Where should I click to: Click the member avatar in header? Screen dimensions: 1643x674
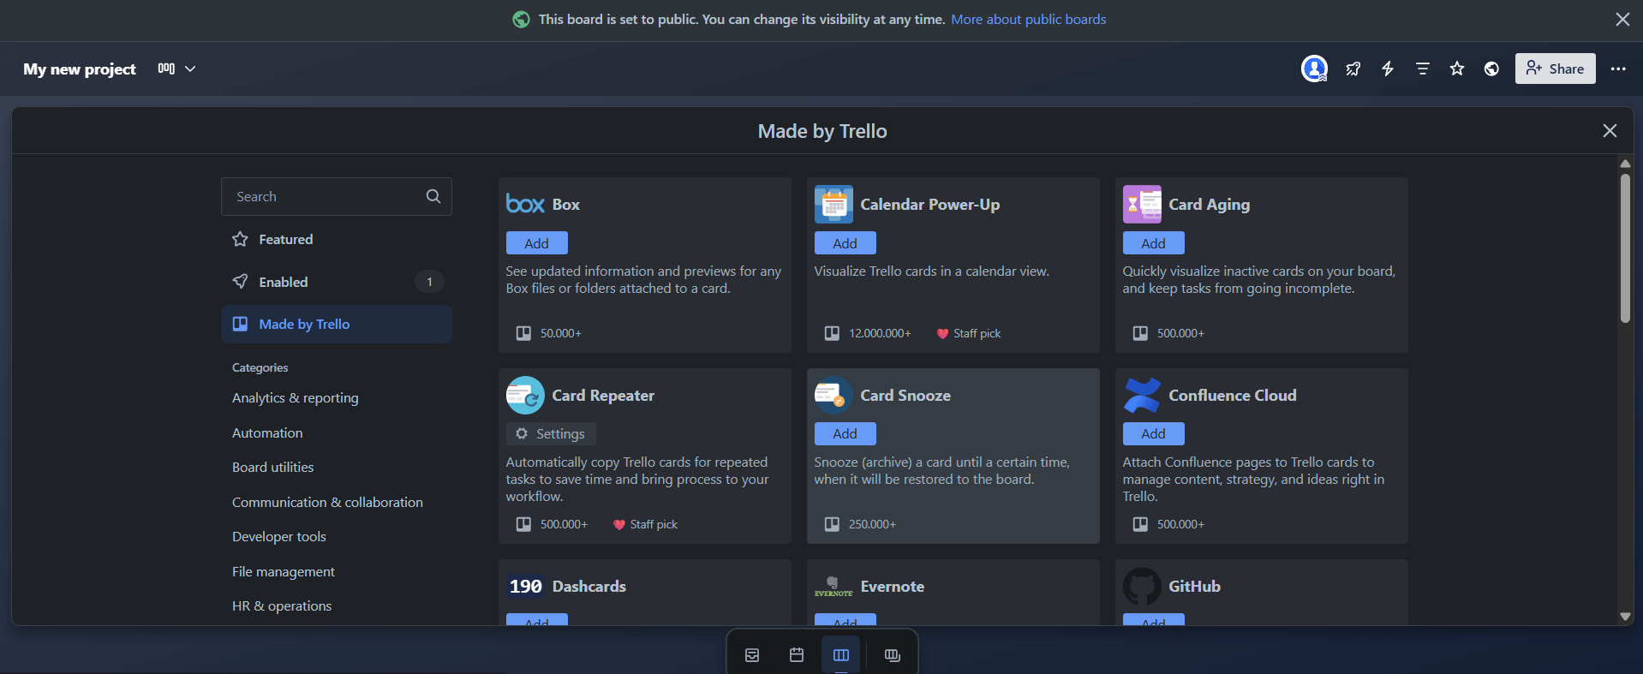1314,69
